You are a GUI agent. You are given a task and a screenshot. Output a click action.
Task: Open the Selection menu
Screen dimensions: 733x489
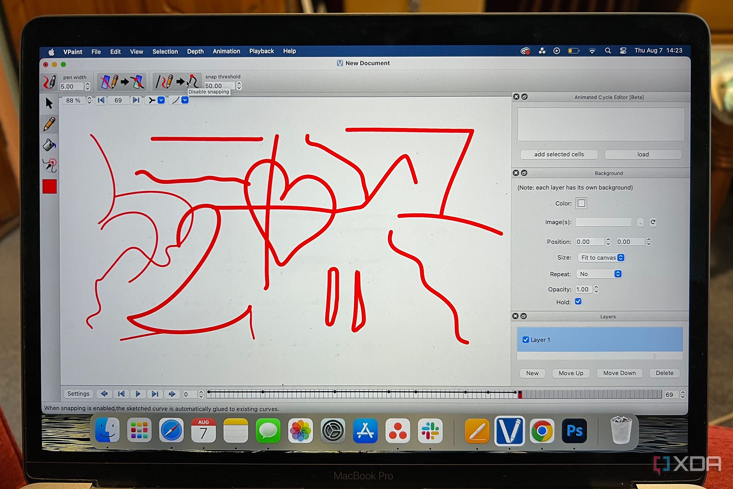(165, 52)
